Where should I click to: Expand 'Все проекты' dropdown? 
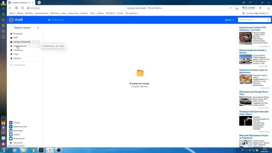[x=132, y=13]
